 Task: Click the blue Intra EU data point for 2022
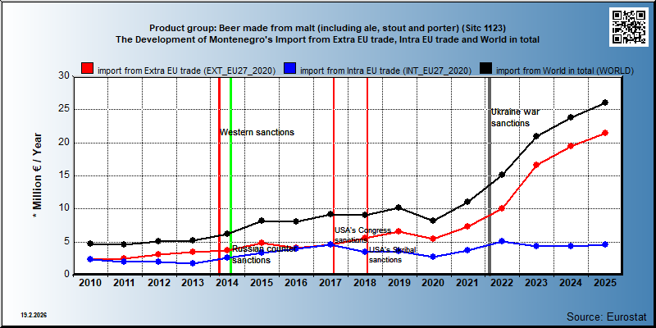pos(502,241)
